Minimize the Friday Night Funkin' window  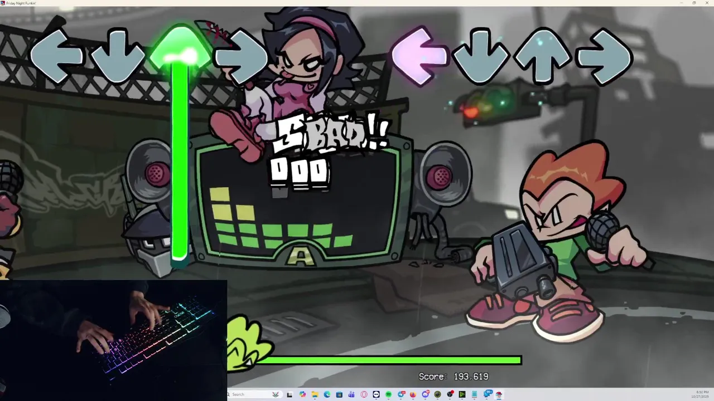tap(681, 3)
